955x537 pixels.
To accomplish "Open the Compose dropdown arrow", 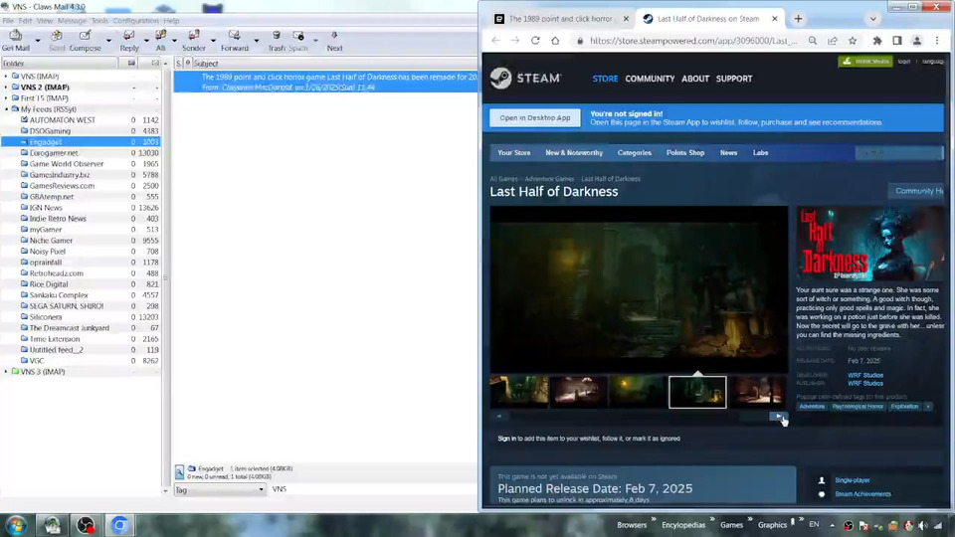I will click(109, 41).
